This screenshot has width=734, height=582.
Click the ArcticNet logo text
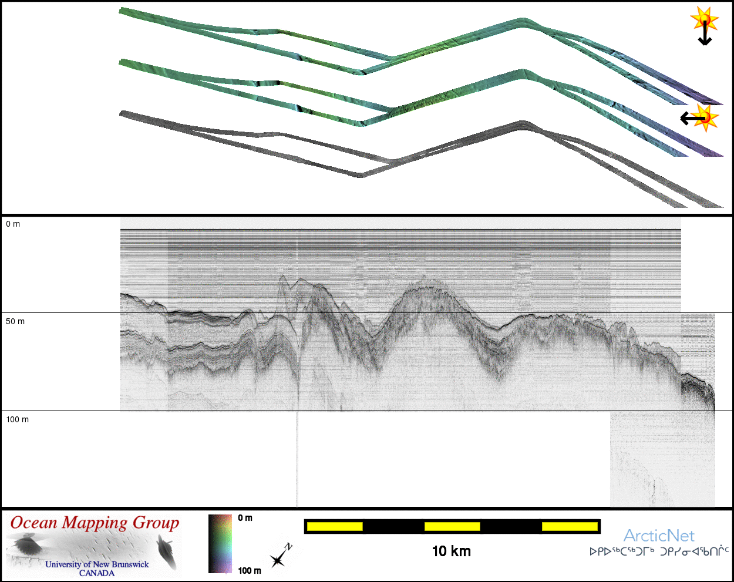coord(659,536)
